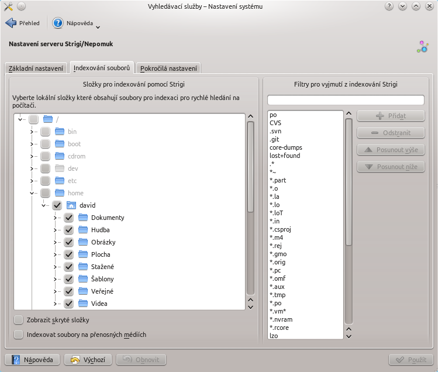Image resolution: width=438 pixels, height=372 pixels.
Task: Uncheck the Plocha checkbox
Action: (69, 254)
